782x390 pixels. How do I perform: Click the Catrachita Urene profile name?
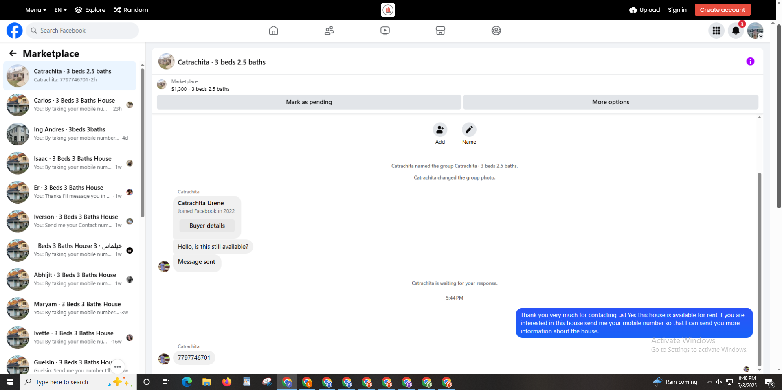[201, 203]
